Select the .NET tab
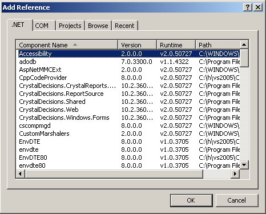The width and height of the screenshot is (266, 214). click(19, 25)
